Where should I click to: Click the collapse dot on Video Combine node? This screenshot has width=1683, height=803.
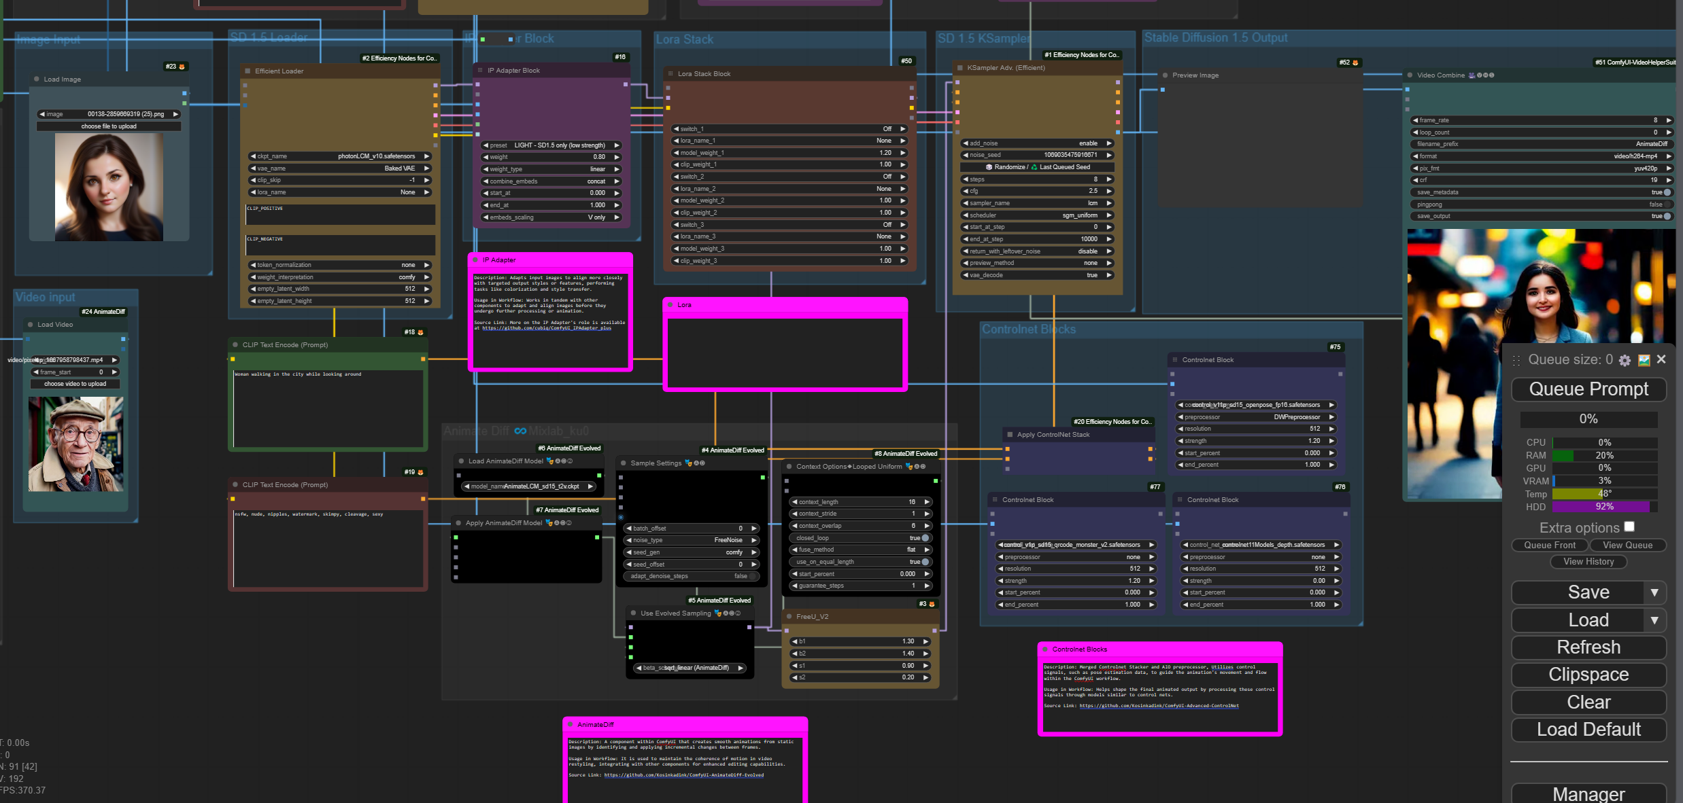(x=1410, y=75)
